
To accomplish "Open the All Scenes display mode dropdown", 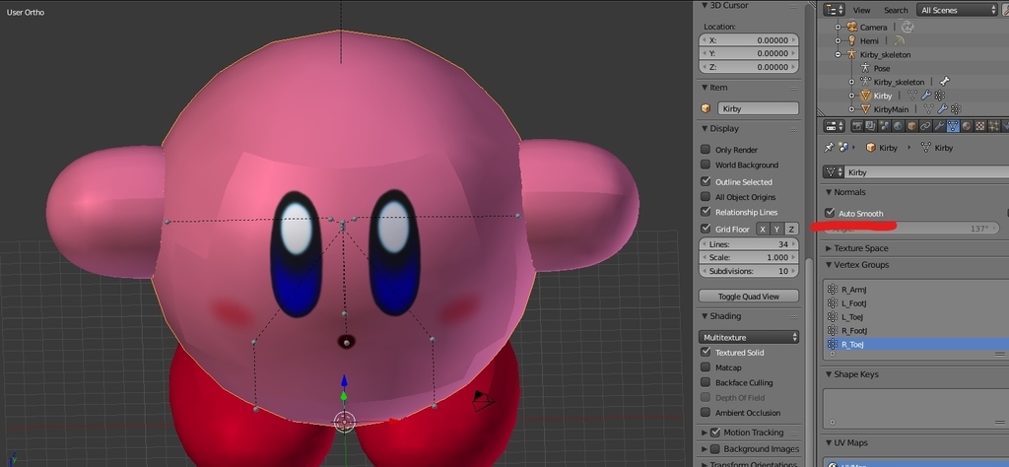I will 958,10.
